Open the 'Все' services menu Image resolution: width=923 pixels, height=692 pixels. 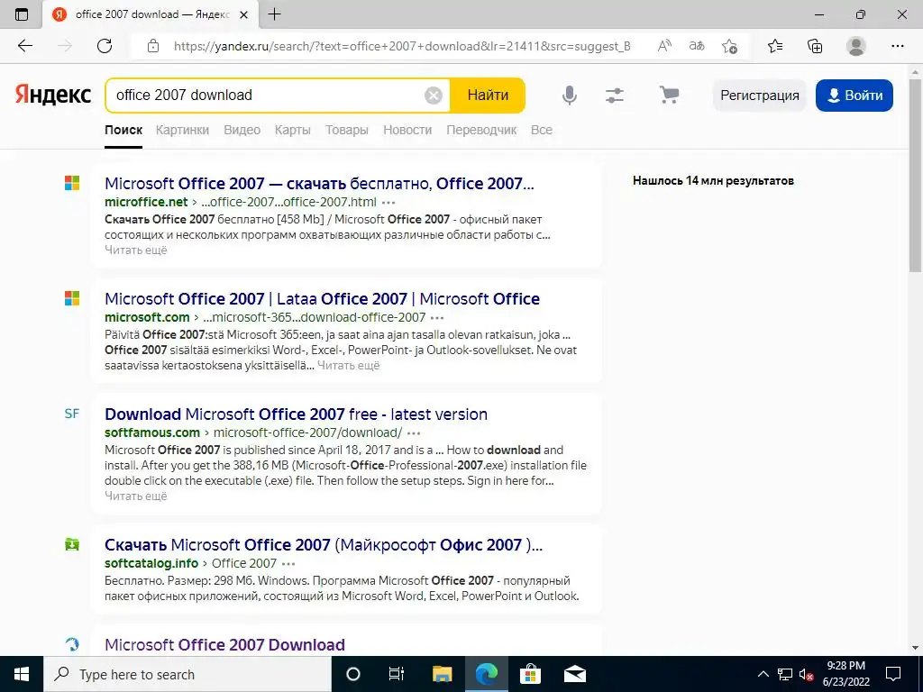(x=542, y=130)
